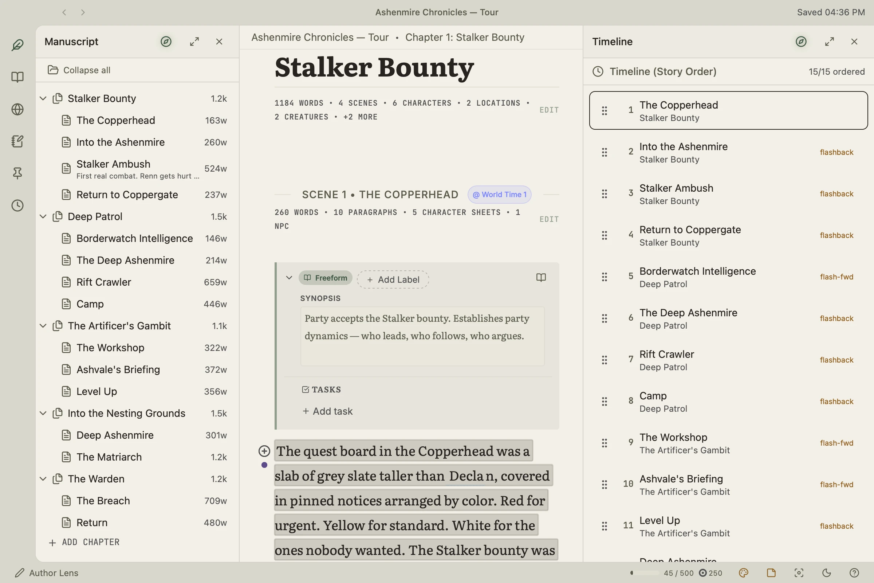Expand the Manuscript panel to full size
The width and height of the screenshot is (874, 583).
pyautogui.click(x=194, y=42)
